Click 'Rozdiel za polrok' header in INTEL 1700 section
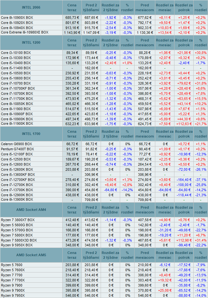This screenshot has width=208, height=298. tap(184, 134)
